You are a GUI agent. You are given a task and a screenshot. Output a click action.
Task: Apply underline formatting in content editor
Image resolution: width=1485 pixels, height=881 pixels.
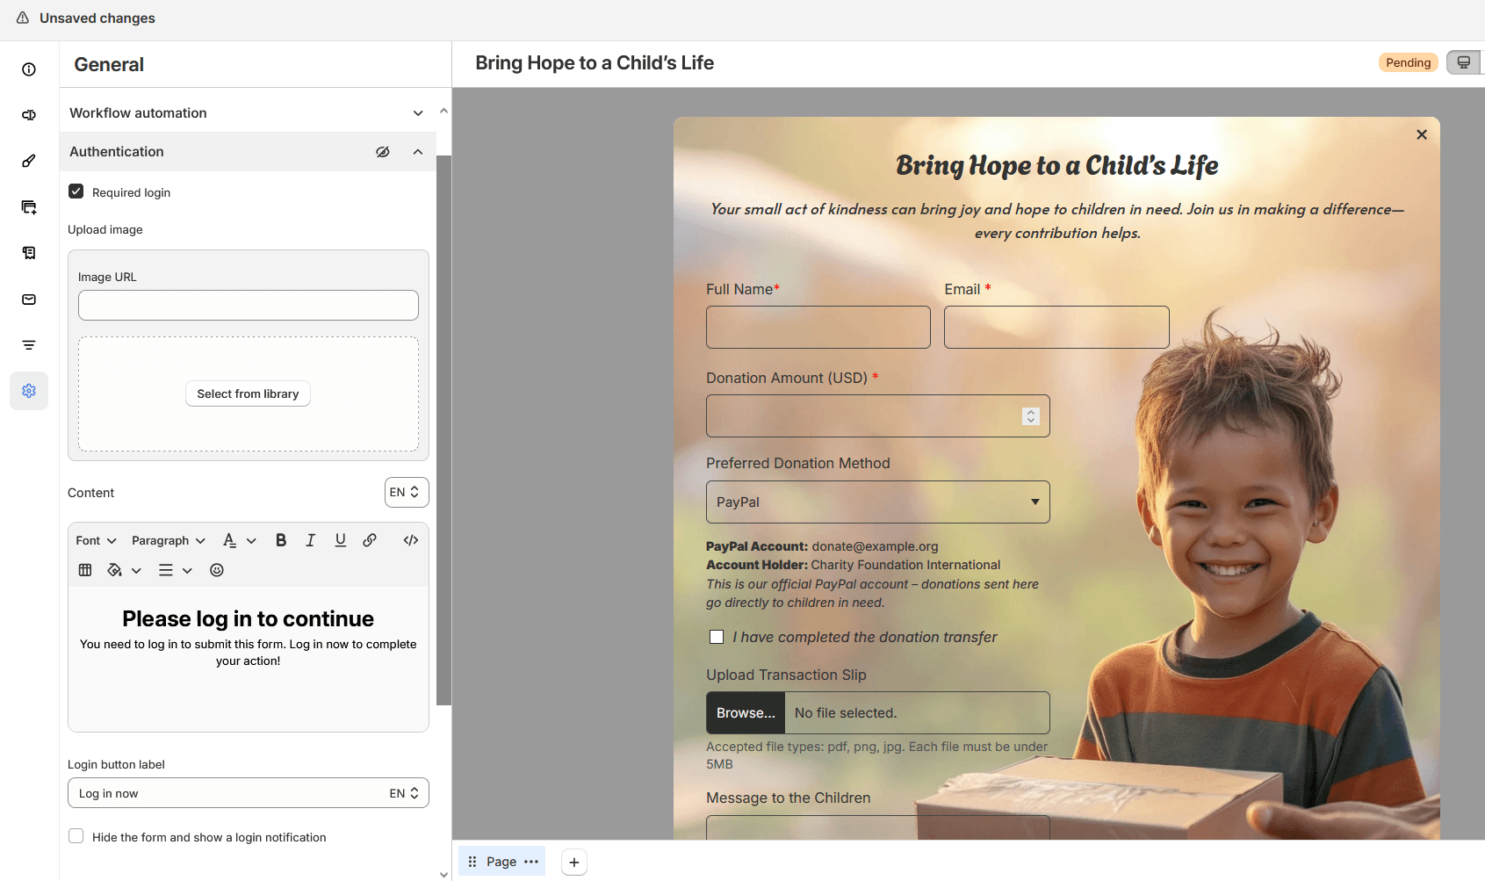pyautogui.click(x=341, y=540)
